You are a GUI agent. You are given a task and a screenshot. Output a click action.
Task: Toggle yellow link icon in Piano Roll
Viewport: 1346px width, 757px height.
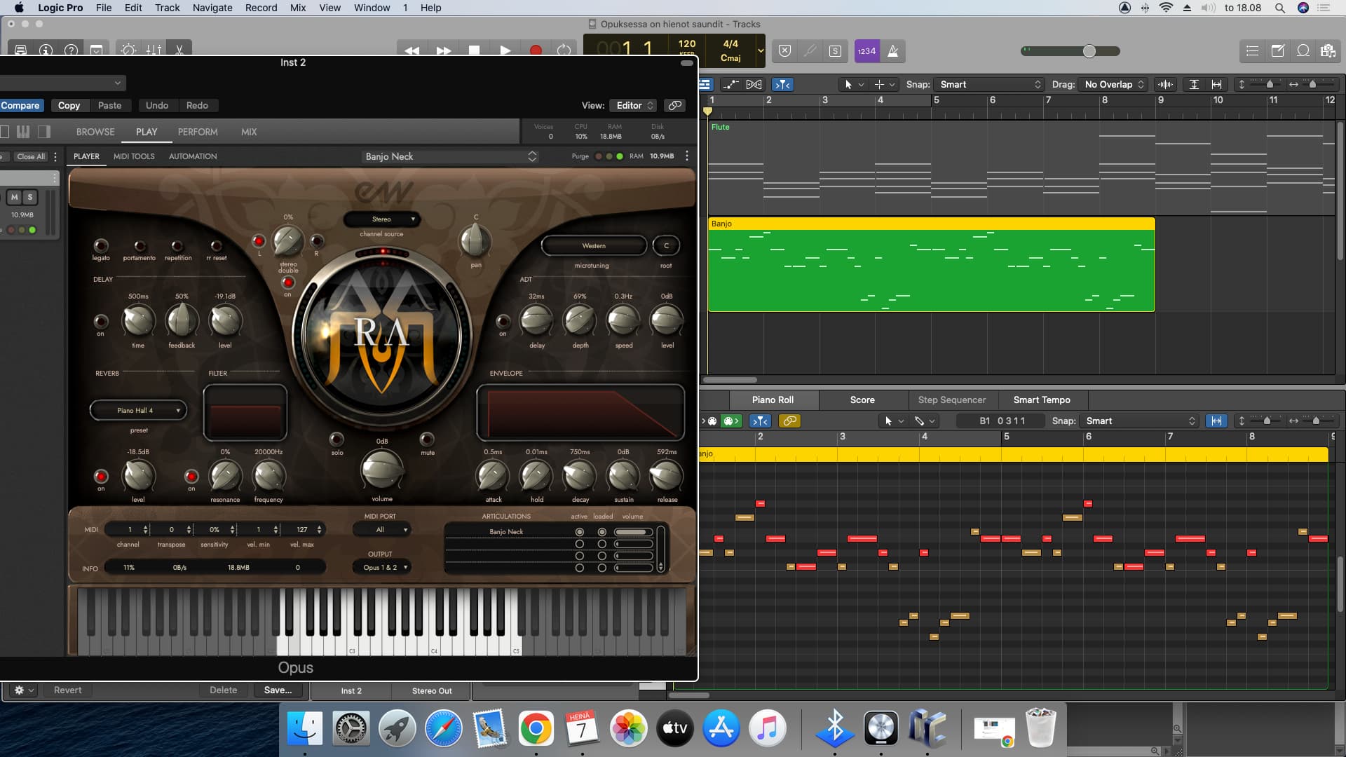tap(789, 421)
